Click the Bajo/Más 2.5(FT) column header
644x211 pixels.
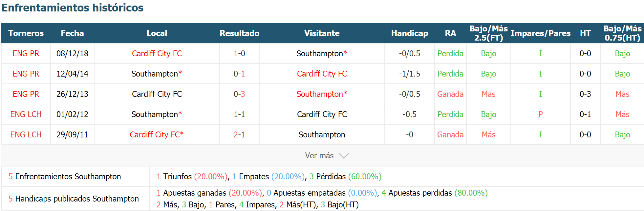coord(488,33)
